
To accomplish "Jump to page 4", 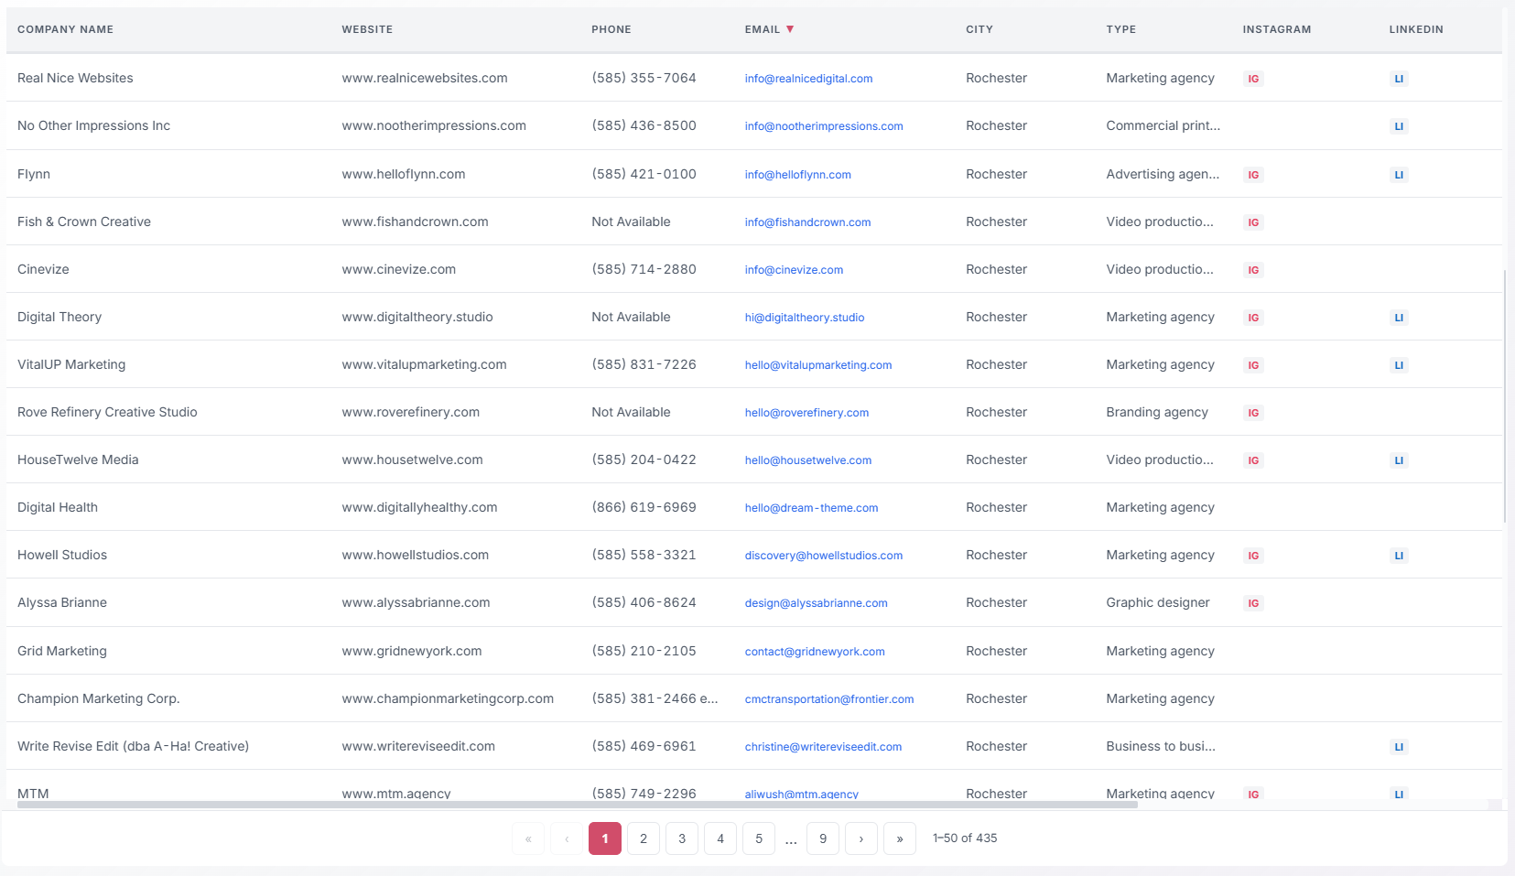I will pyautogui.click(x=720, y=838).
